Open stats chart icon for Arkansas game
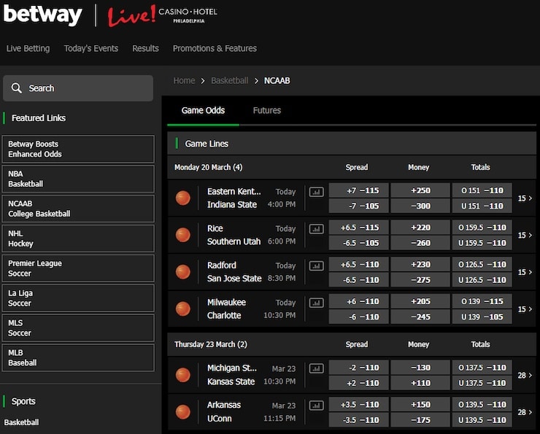 point(316,406)
